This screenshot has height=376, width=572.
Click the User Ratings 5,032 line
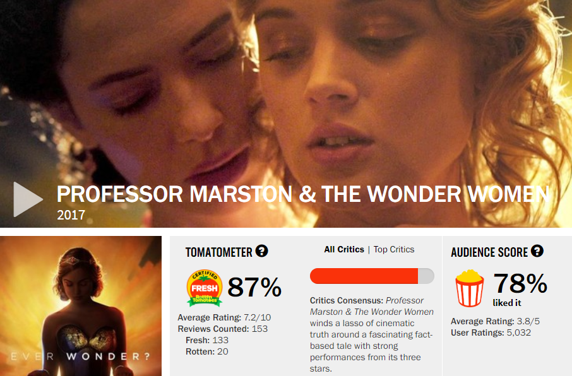pyautogui.click(x=491, y=332)
